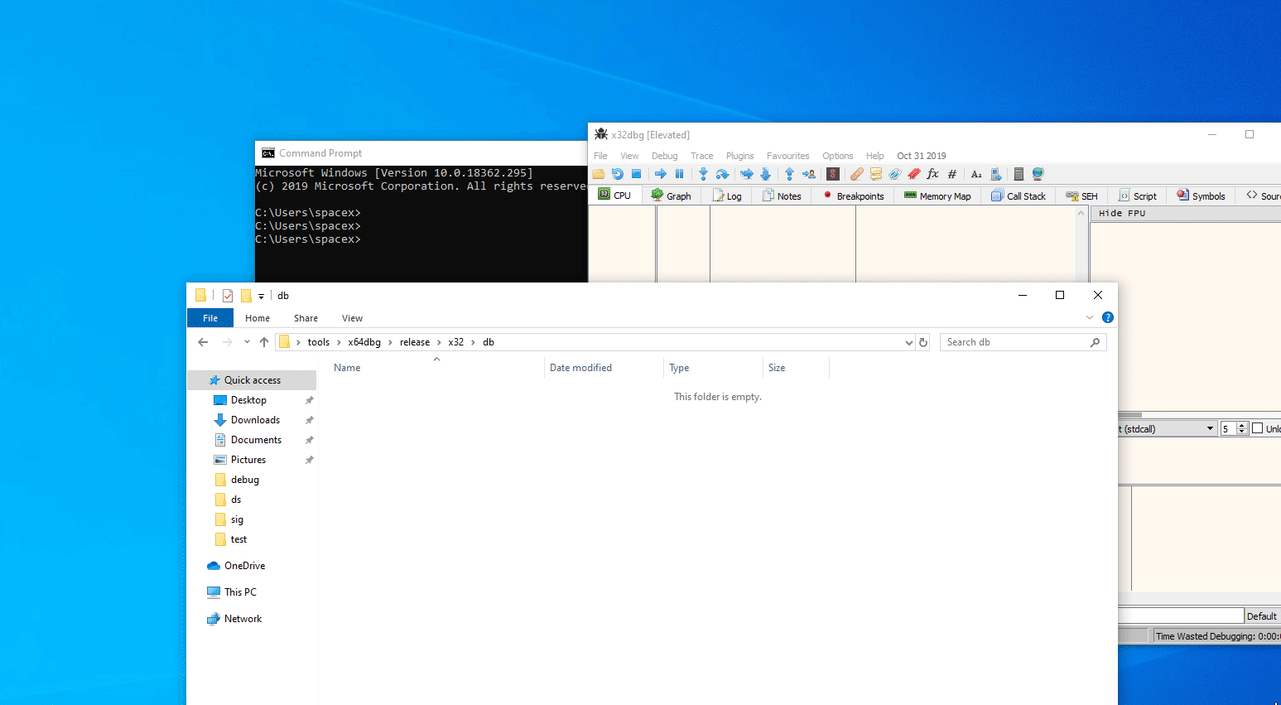This screenshot has width=1281, height=705.
Task: Navigate to release in the breadcrumb
Action: [x=415, y=342]
